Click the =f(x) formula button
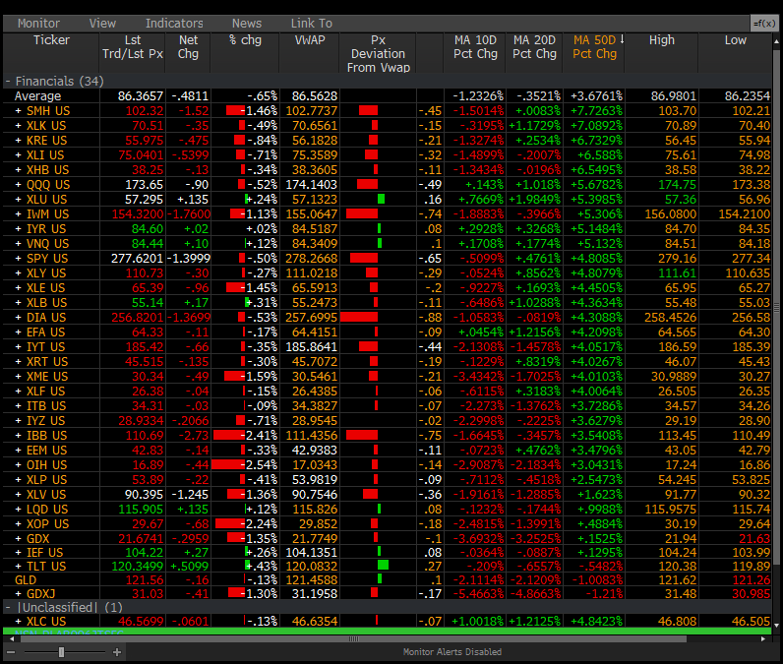 click(x=764, y=24)
